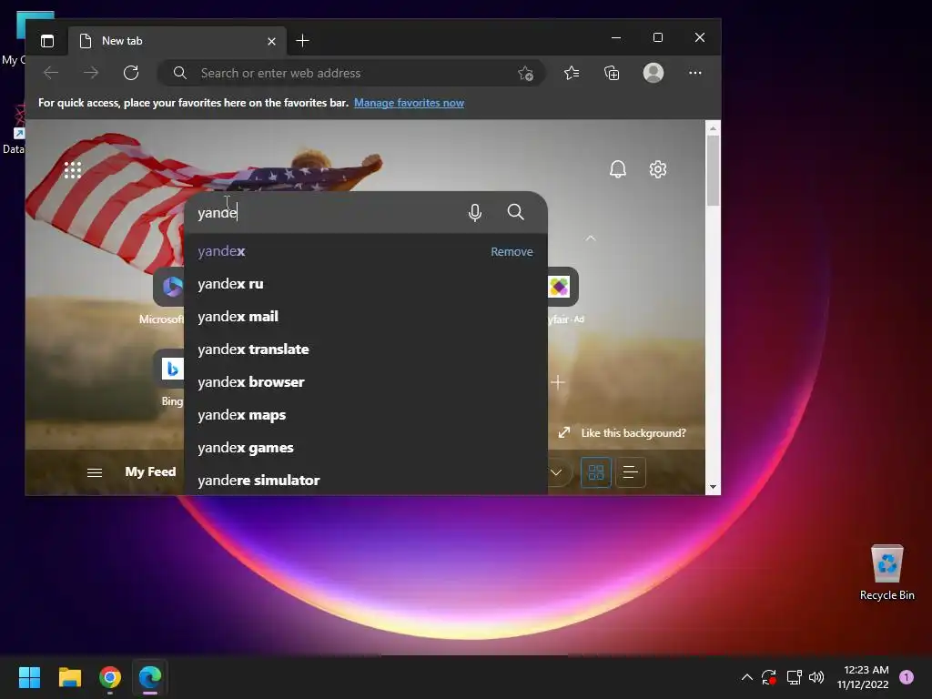Switch feed to grid view

(595, 472)
